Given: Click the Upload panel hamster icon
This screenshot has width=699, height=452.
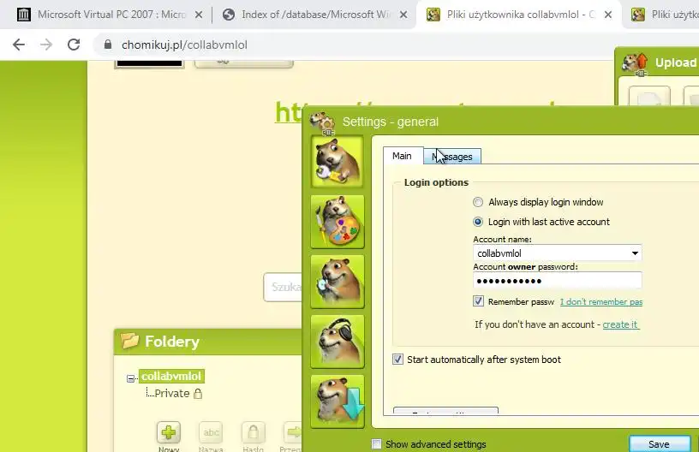Looking at the screenshot, I should coord(636,63).
